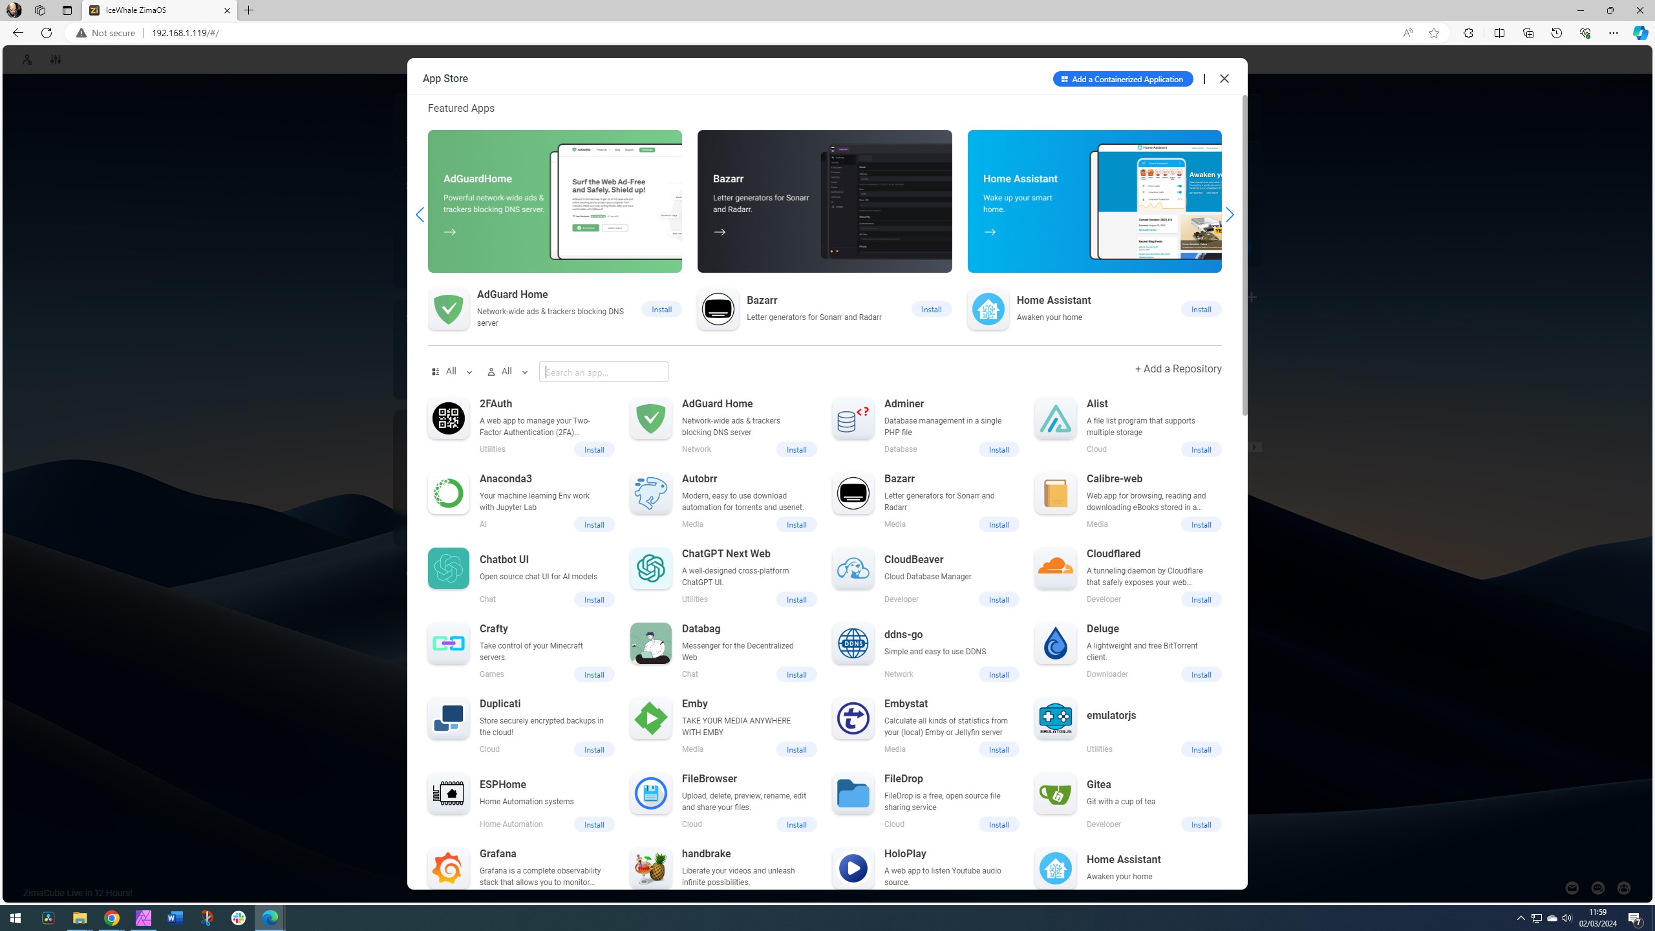Click the ChatGPT Next Web icon
1655x931 pixels.
650,568
